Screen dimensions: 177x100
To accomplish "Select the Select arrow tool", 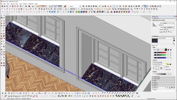I will 2,15.
